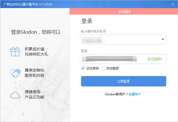Click the handshake heart icon
The height and width of the screenshot is (122, 178).
(x=15, y=73)
